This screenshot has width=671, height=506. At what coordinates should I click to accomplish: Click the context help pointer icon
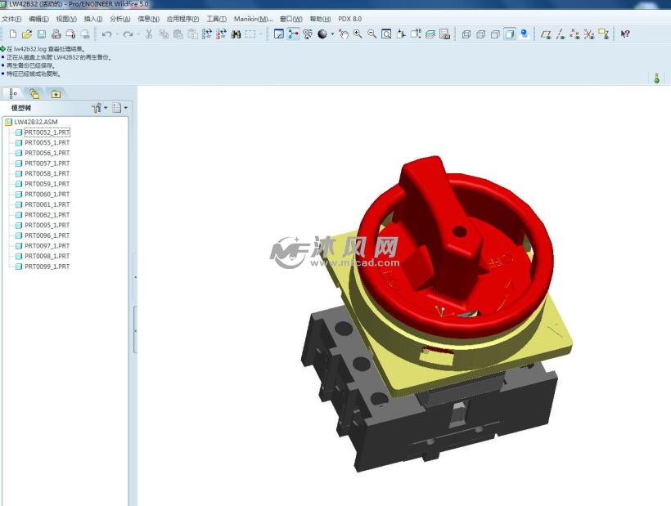point(625,34)
